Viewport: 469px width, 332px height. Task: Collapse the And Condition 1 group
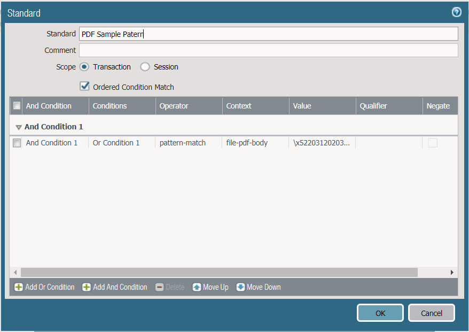pos(19,127)
